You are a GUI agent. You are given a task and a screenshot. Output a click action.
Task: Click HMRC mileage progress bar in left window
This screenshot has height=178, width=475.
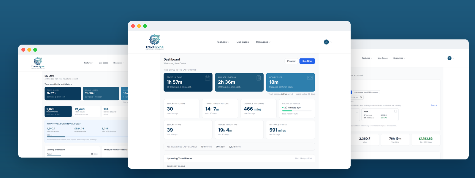[88, 137]
